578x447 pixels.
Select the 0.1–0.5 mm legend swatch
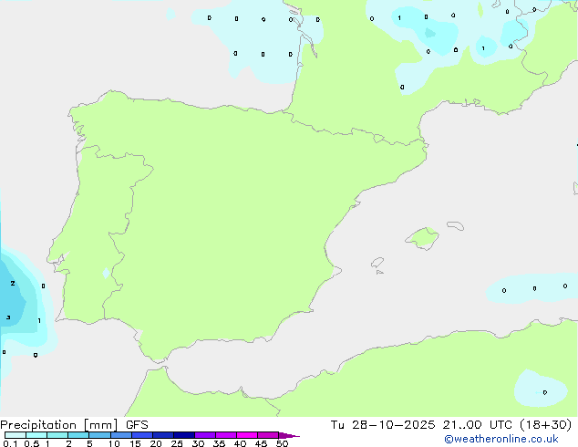tap(15, 435)
